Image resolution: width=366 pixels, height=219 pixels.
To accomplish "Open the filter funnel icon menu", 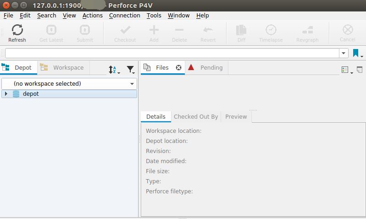I will (130, 70).
